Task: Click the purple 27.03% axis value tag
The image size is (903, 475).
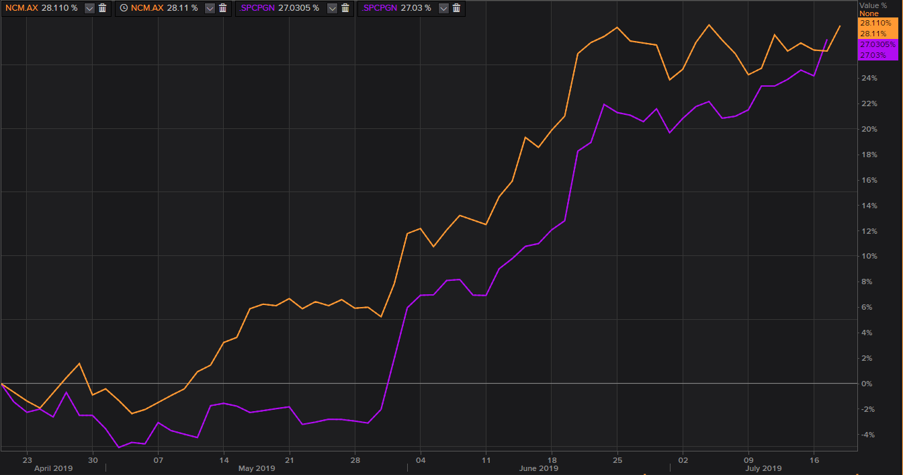Action: [x=878, y=55]
